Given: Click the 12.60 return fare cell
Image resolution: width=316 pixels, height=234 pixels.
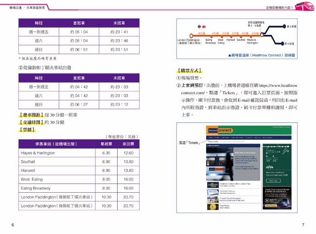Looking at the screenshot, I should [128, 153].
